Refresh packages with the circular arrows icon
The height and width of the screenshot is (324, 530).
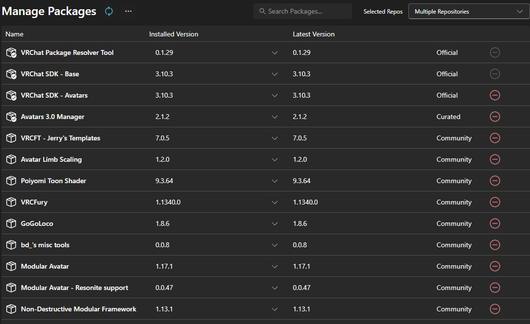tap(109, 11)
